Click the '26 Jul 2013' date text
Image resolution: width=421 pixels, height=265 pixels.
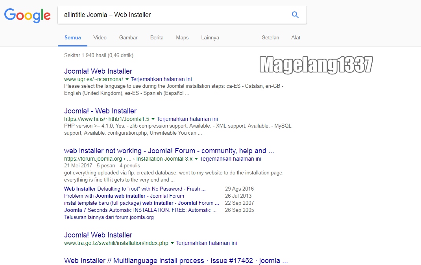[238, 196]
